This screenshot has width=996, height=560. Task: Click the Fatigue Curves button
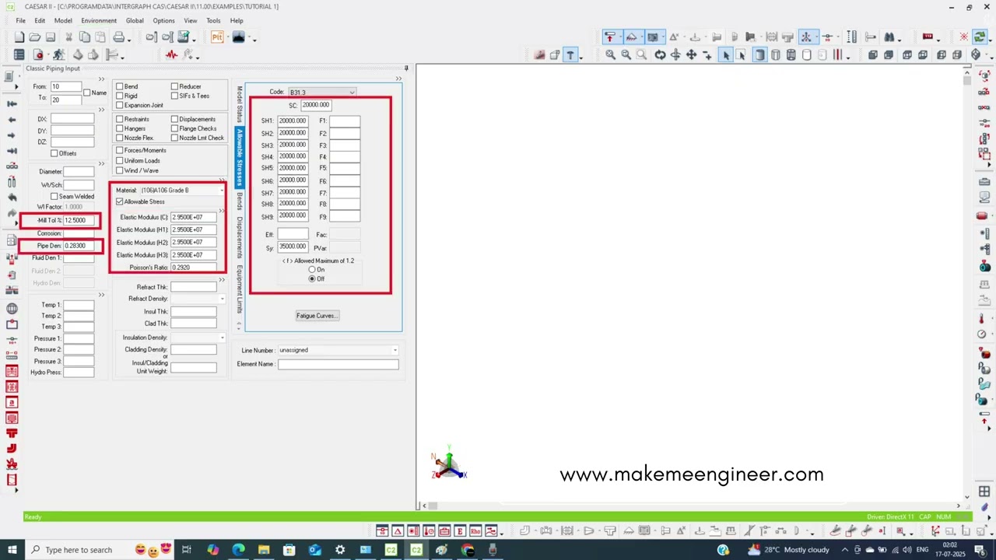[317, 316]
